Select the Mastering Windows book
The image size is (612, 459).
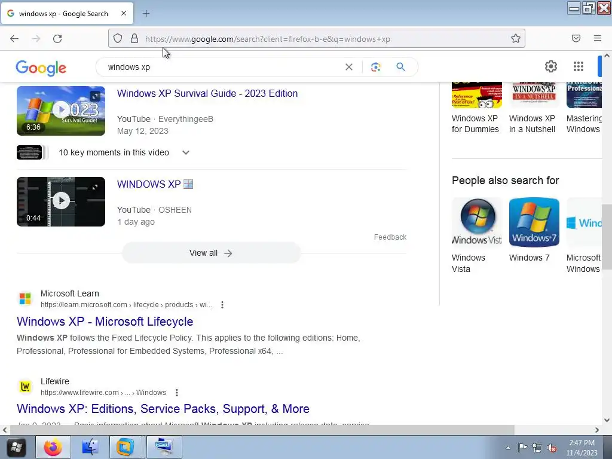584,108
